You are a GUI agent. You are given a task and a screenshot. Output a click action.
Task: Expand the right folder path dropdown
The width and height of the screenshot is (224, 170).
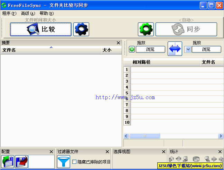[188, 49]
